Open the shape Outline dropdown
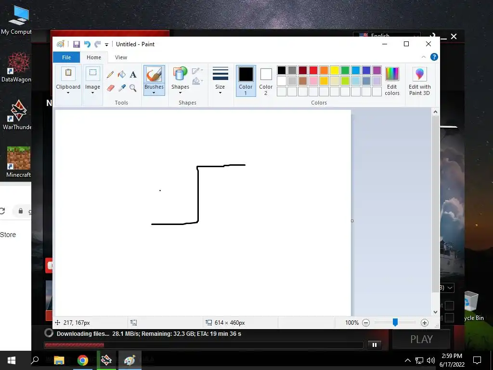Screen dimensions: 493x370 click(x=197, y=71)
